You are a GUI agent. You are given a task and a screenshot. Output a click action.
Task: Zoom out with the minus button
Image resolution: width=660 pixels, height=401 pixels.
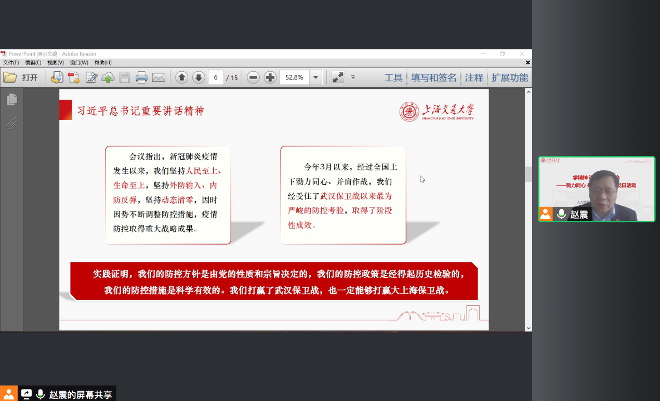(253, 77)
